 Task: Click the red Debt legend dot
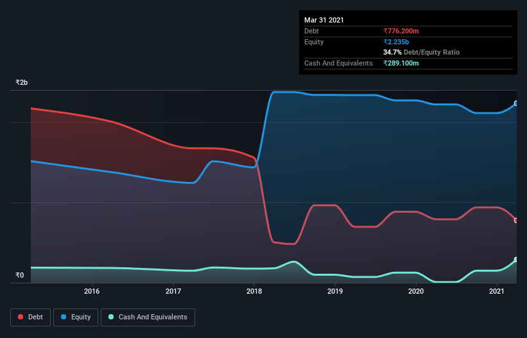(21, 317)
